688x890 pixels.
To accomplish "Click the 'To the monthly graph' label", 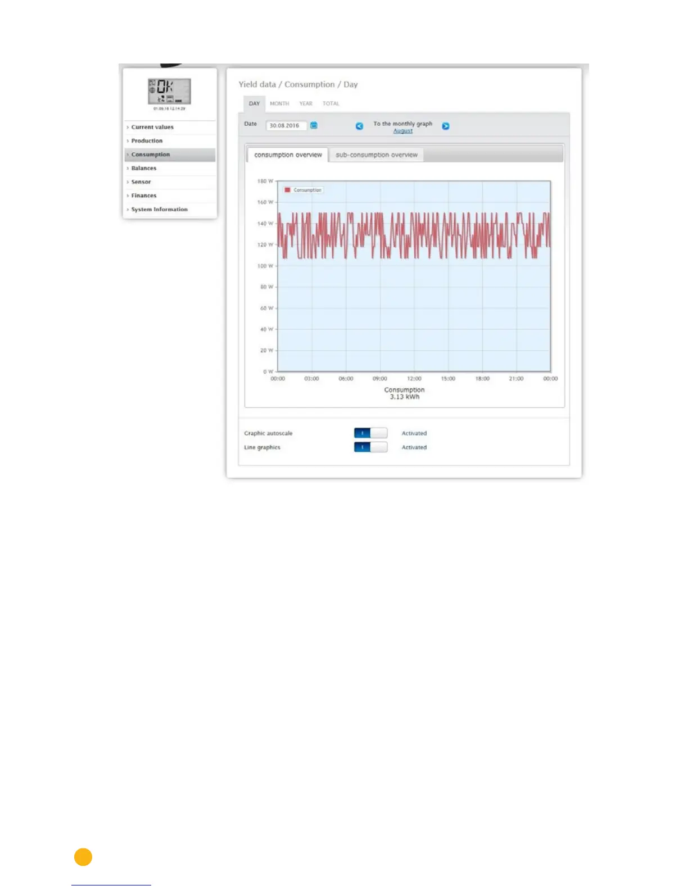I will click(x=403, y=124).
